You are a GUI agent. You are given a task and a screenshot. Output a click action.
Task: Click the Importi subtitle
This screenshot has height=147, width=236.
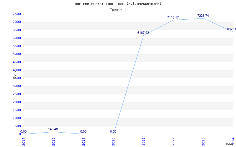118,10
